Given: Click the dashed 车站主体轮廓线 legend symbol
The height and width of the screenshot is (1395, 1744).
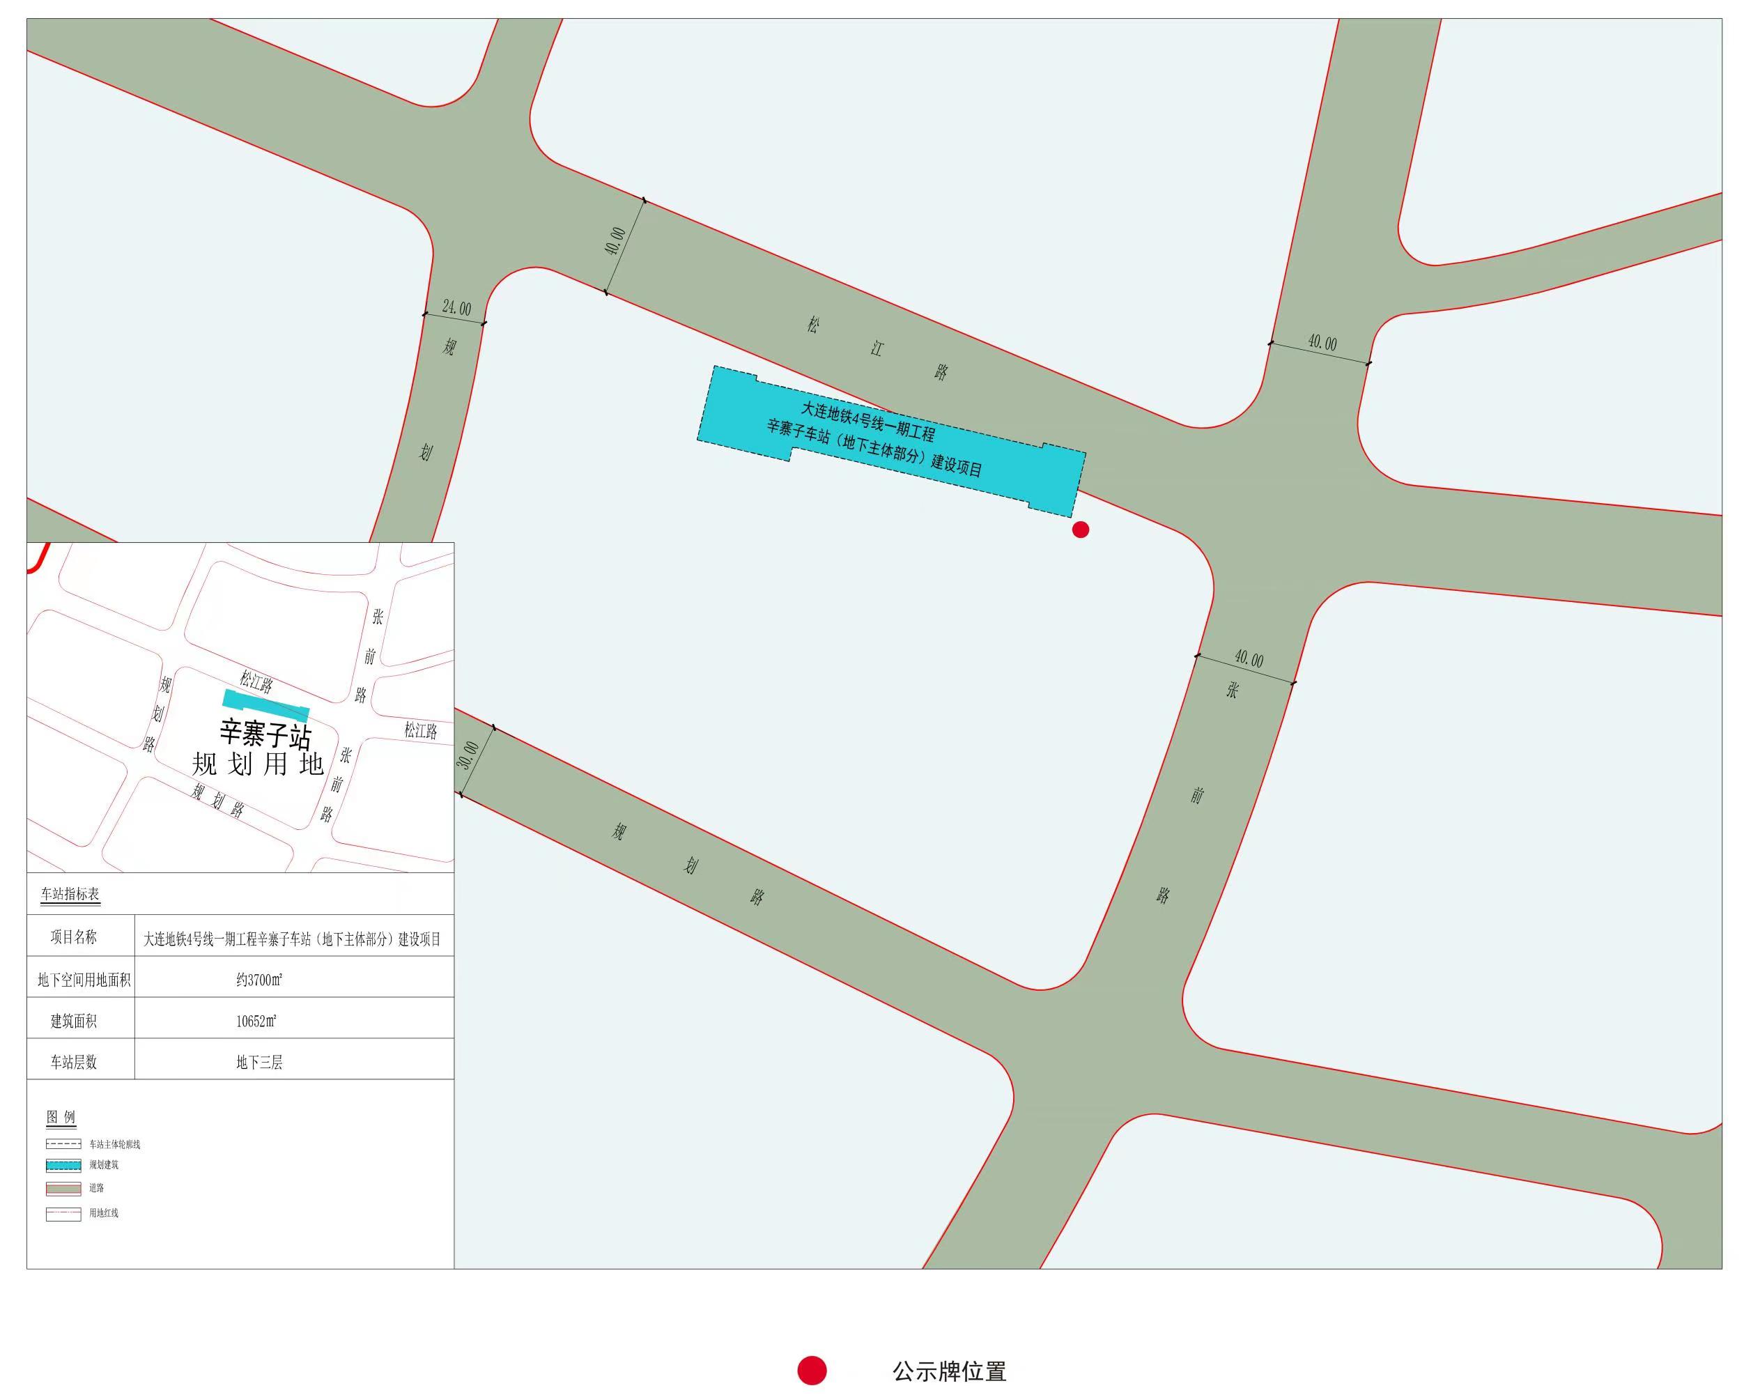Looking at the screenshot, I should pyautogui.click(x=63, y=1144).
